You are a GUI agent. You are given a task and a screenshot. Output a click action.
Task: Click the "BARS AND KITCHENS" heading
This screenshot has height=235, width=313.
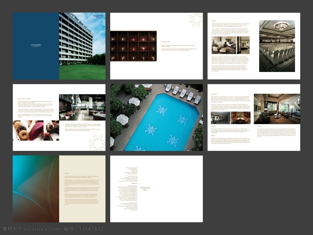pos(25,99)
